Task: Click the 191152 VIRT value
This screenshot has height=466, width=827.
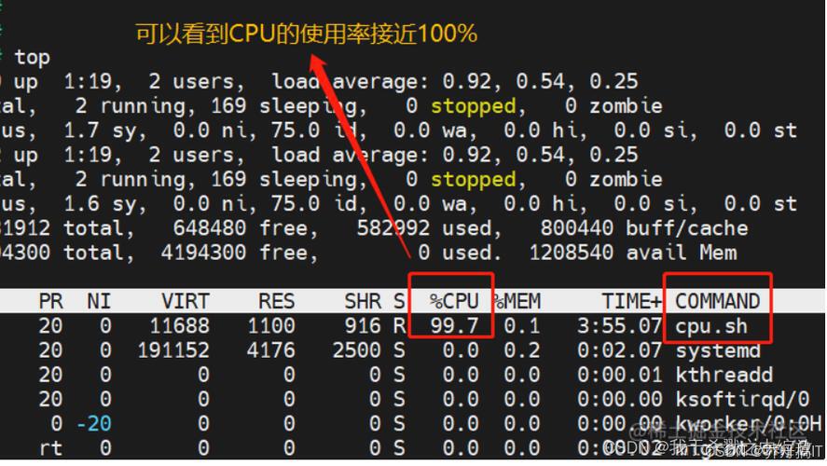Action: 173,350
